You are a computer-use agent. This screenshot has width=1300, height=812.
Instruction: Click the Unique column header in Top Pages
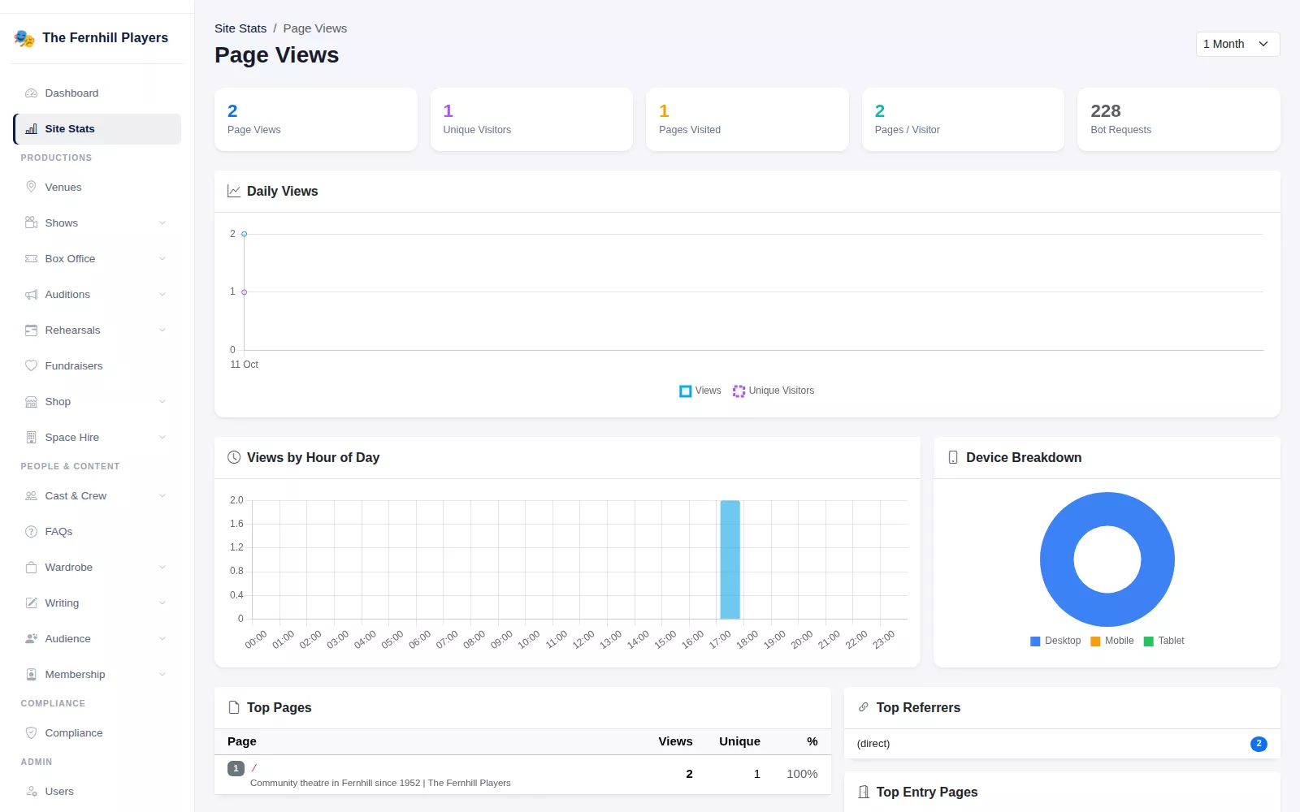739,741
